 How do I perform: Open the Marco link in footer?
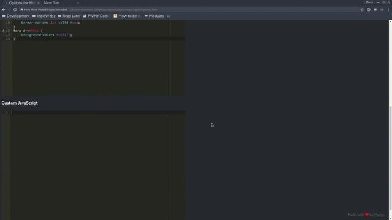click(379, 215)
